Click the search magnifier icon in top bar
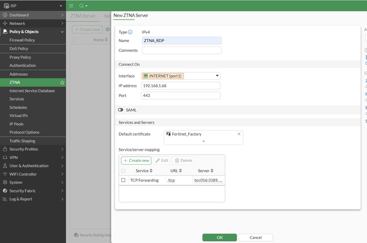 point(81,6)
